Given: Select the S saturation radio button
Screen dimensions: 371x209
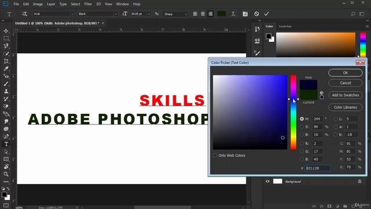Looking at the screenshot, I should pos(302,127).
